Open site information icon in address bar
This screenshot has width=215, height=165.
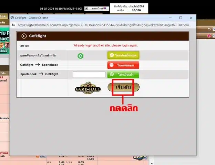13,25
